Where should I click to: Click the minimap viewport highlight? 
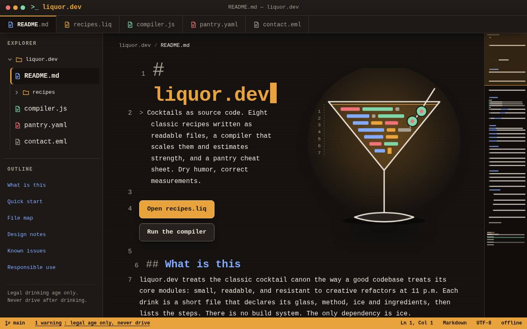506,59
